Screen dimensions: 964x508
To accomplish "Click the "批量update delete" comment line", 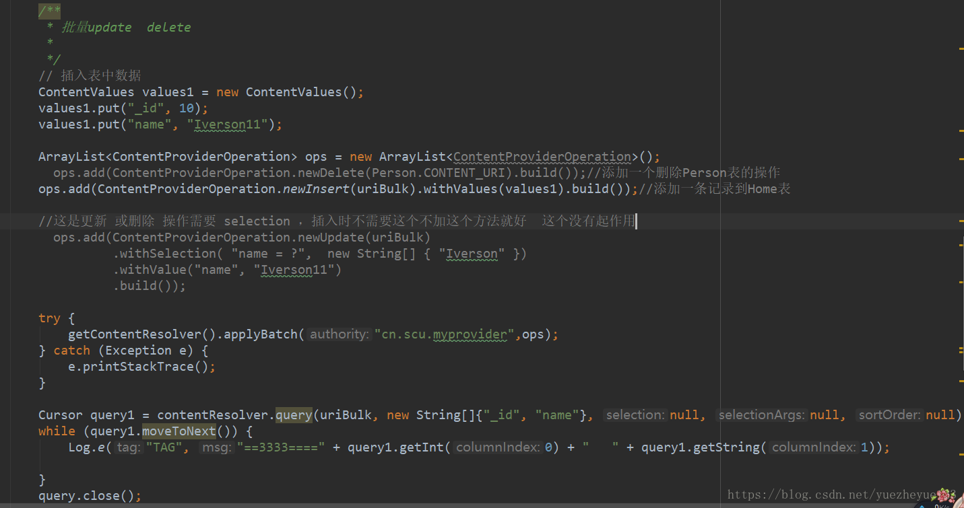I will [126, 28].
